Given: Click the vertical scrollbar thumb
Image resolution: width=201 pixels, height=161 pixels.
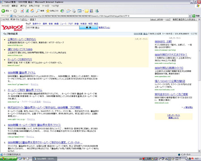Looking at the screenshot, I should pyautogui.click(x=199, y=51).
